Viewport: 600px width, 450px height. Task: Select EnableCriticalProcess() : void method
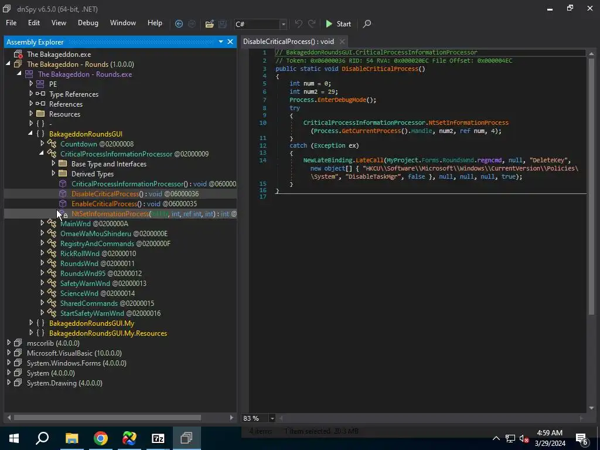point(134,203)
